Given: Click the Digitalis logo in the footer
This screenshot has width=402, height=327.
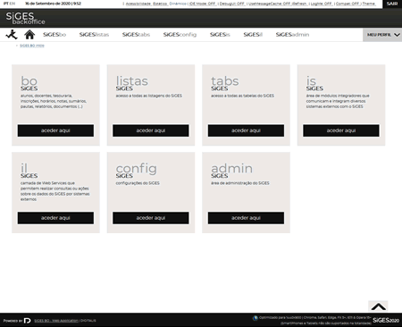Looking at the screenshot, I should 27,321.
